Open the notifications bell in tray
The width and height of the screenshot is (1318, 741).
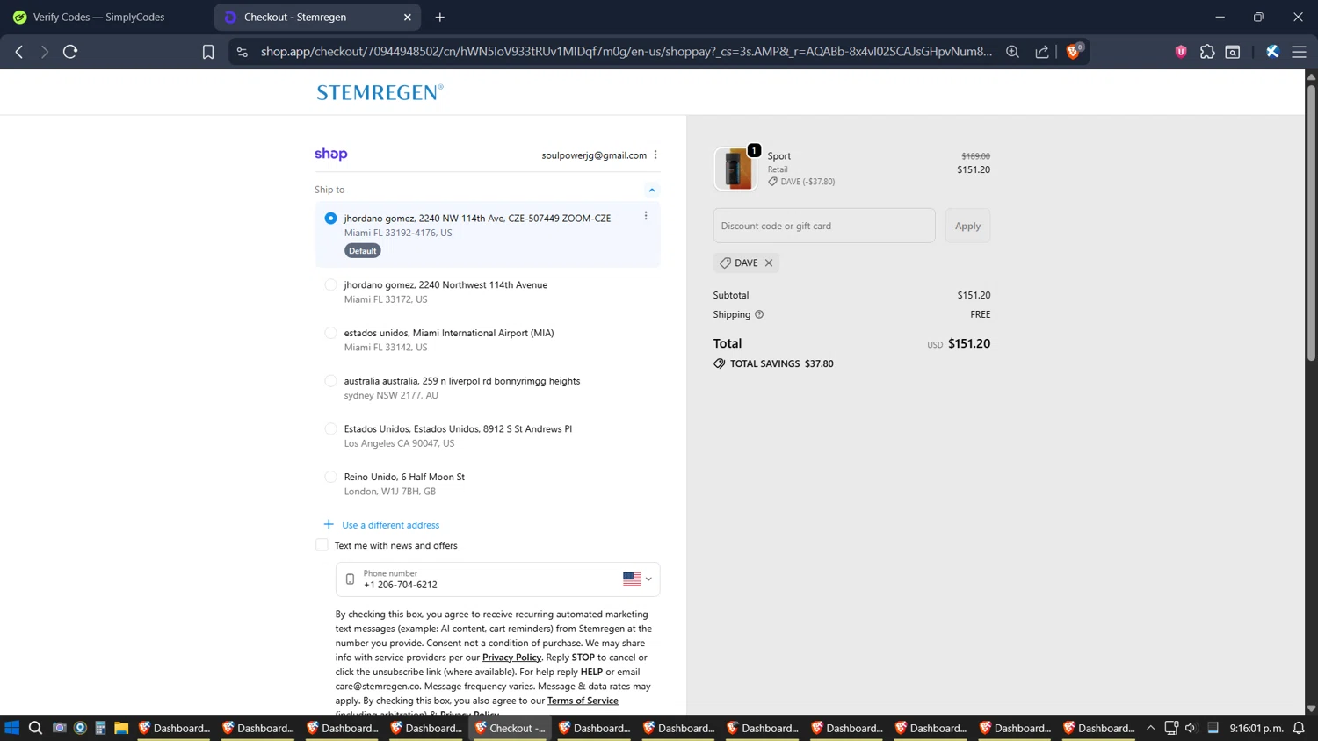pos(1299,728)
